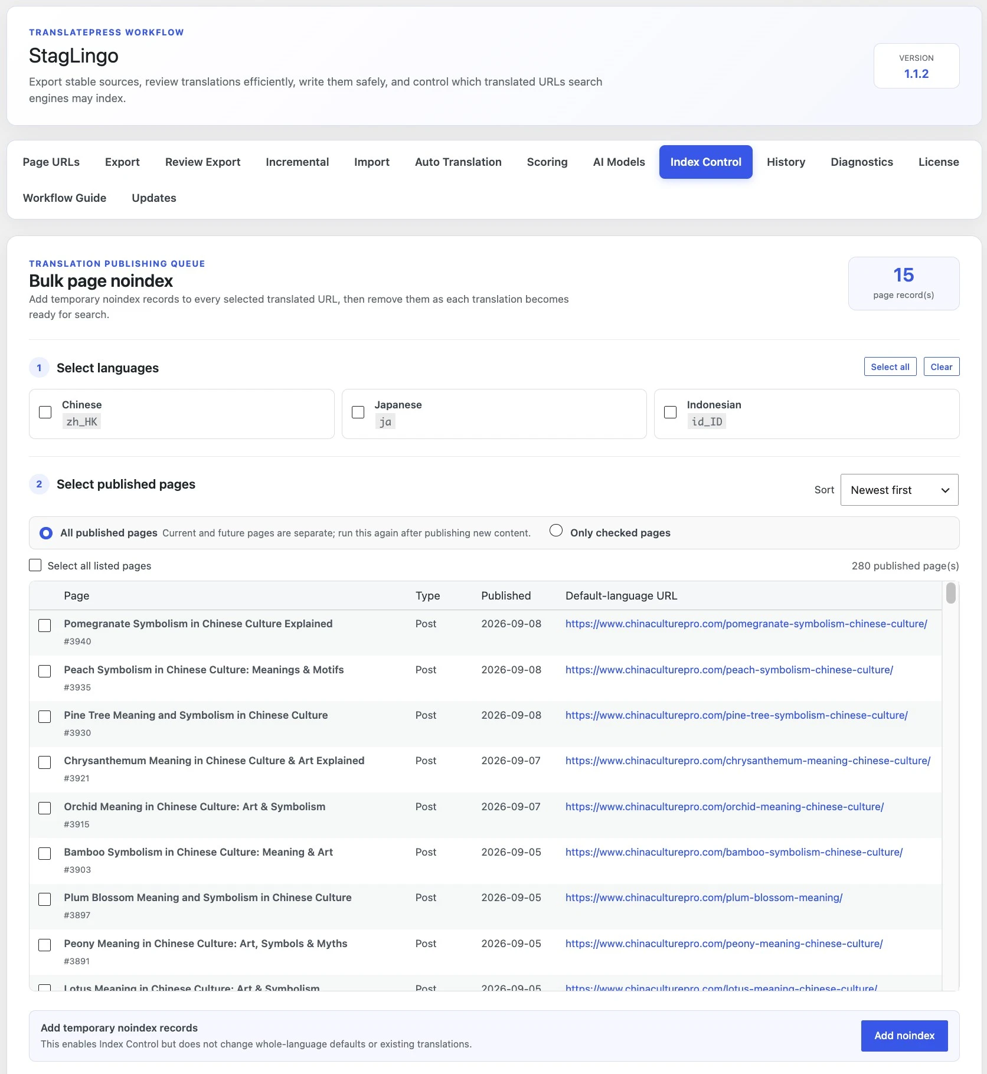This screenshot has height=1074, width=987.
Task: Open the Sort dropdown showing Newest first
Action: coord(899,490)
